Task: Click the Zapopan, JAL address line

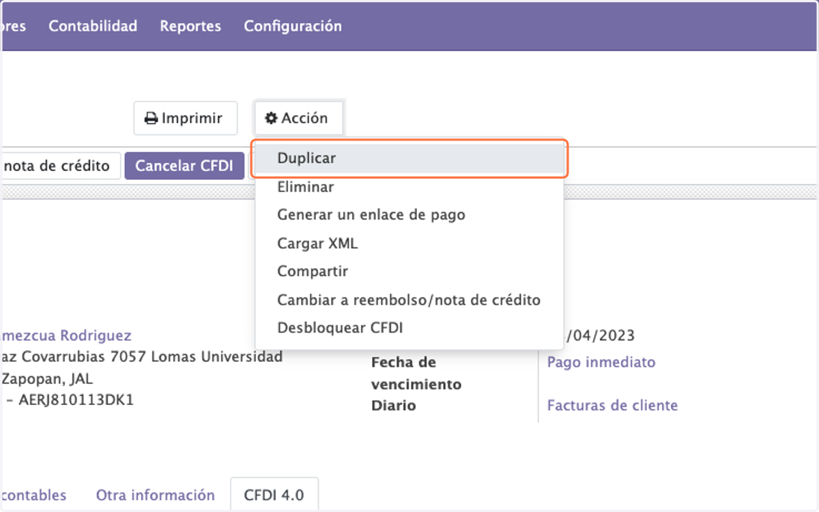Action: [x=47, y=378]
